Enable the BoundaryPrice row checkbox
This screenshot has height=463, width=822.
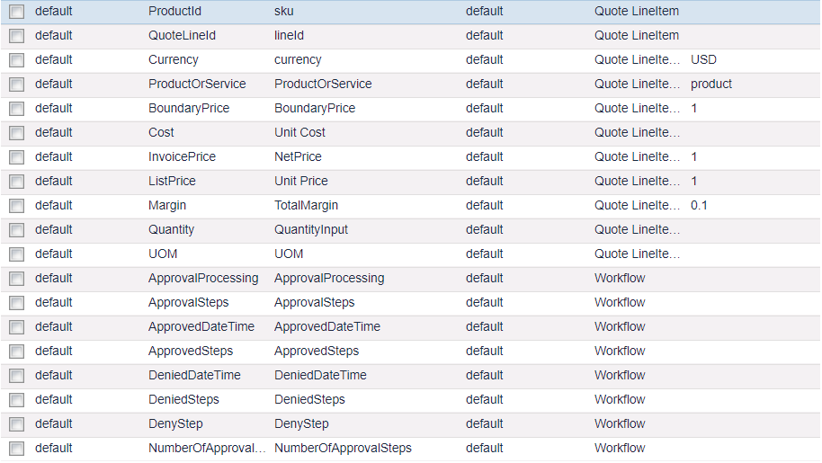(x=16, y=110)
